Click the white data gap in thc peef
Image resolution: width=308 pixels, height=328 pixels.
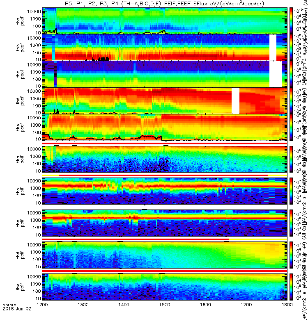point(276,74)
